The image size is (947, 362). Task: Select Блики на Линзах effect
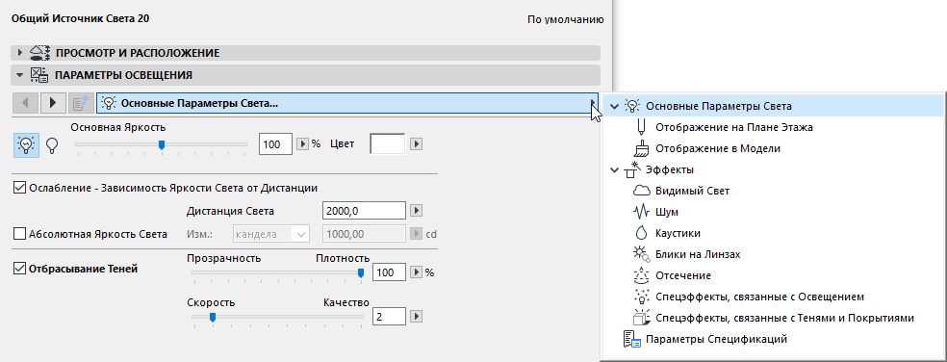[x=698, y=254]
